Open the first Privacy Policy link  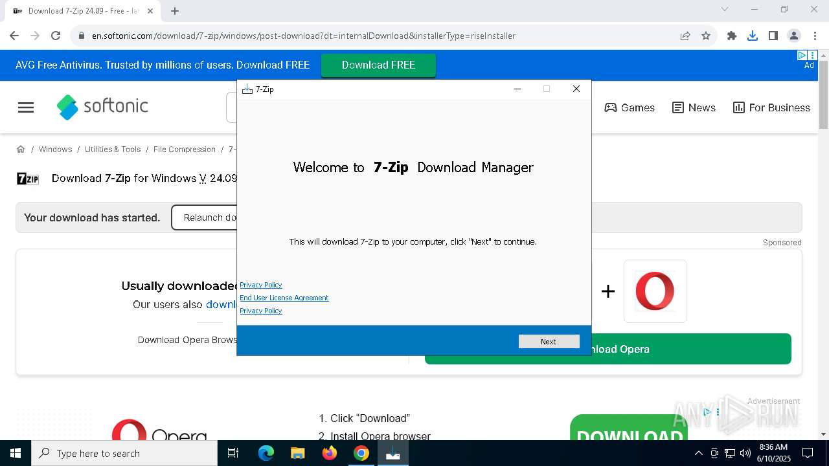point(261,285)
